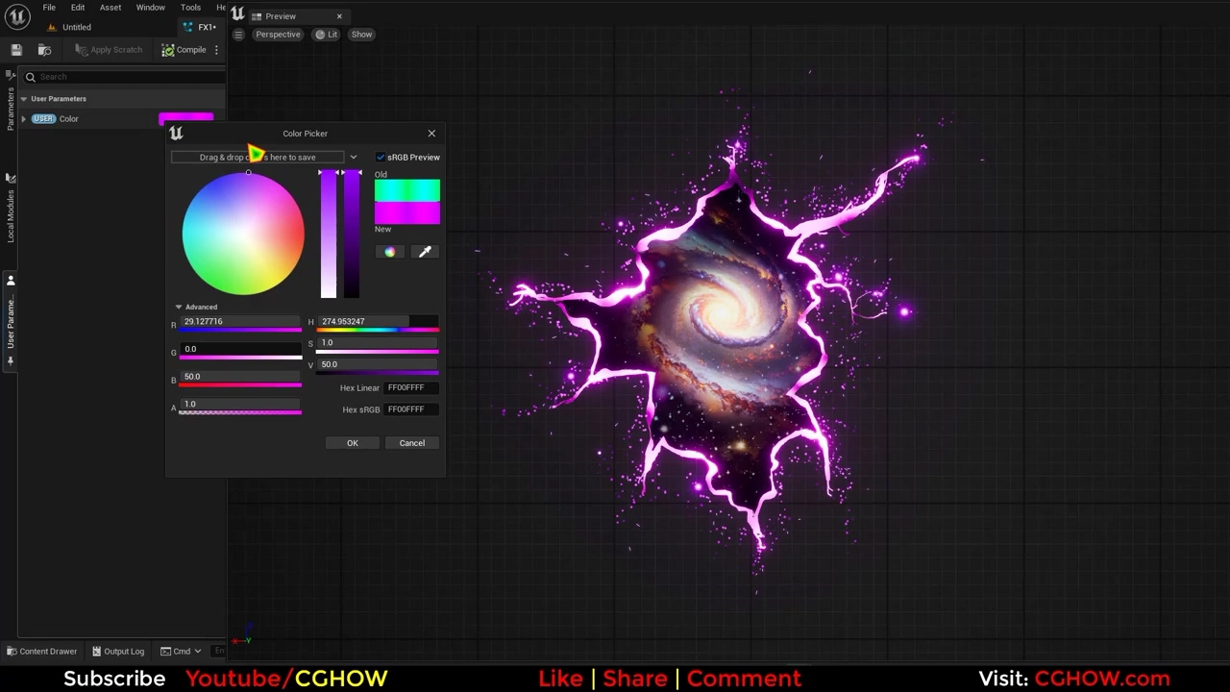The height and width of the screenshot is (692, 1230).
Task: Open the Cmd console type dropdown
Action: 182,651
